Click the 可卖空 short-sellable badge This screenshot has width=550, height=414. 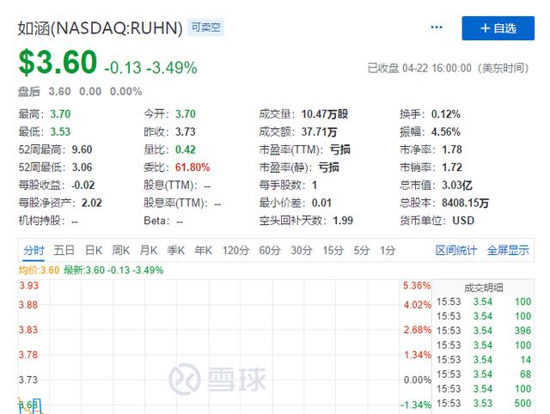(206, 27)
